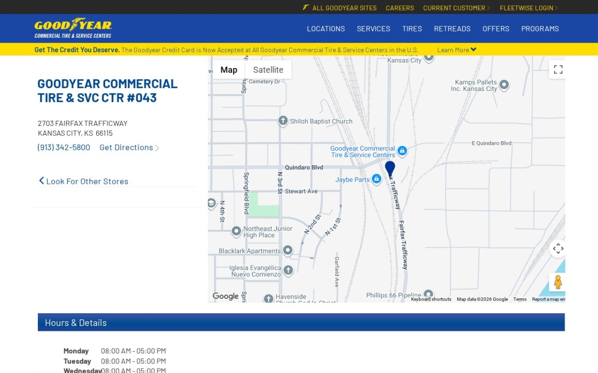Expand Current Customer link
598x373 pixels.
tap(456, 8)
